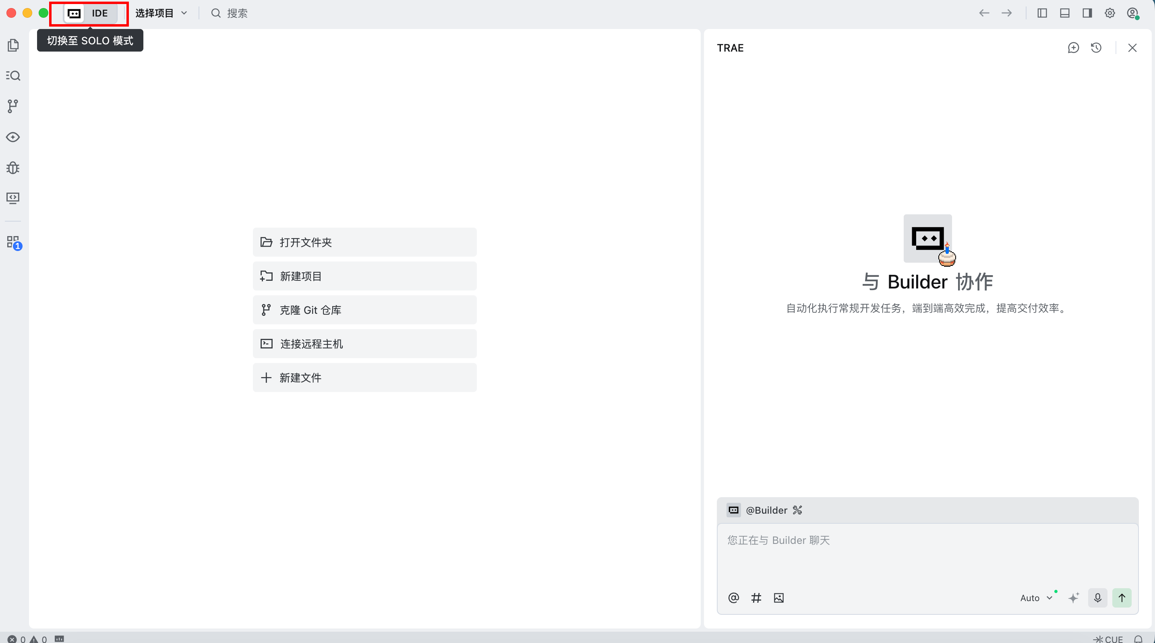Start a new chat in TRAE panel
Viewport: 1155px width, 643px height.
(x=1073, y=48)
